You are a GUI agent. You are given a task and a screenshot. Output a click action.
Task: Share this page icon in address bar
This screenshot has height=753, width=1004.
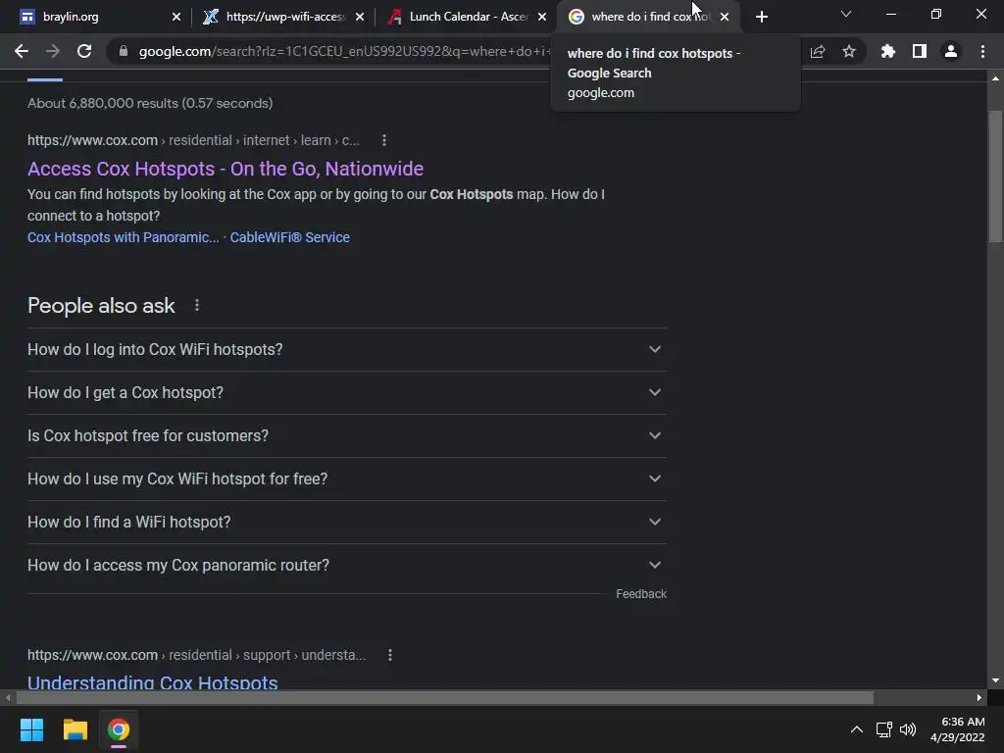(818, 51)
